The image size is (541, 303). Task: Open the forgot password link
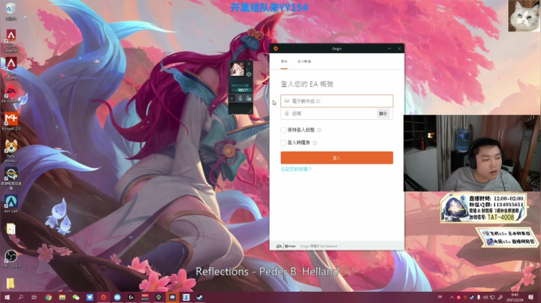296,169
